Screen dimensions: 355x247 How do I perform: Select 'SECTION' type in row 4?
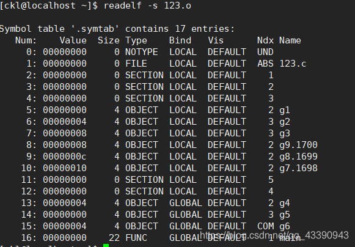click(x=144, y=98)
